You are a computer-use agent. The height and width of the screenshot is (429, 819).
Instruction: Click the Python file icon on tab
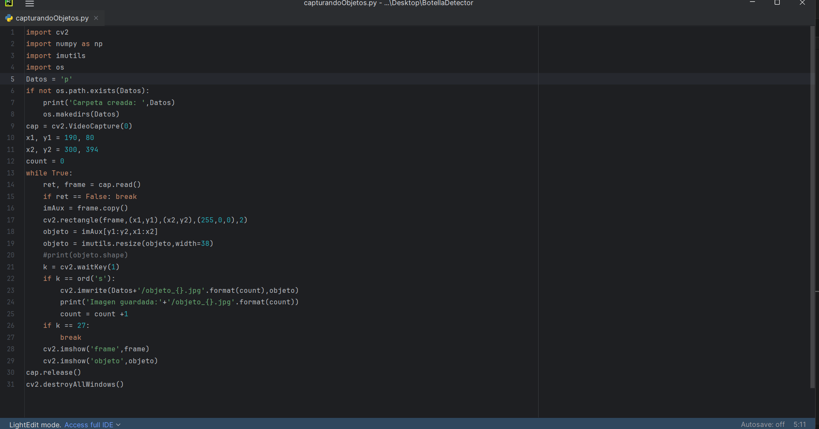[9, 18]
